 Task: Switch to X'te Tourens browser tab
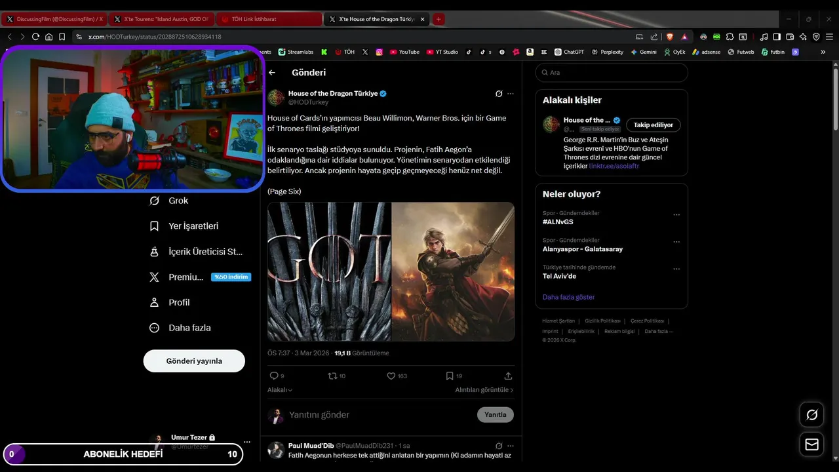(161, 20)
